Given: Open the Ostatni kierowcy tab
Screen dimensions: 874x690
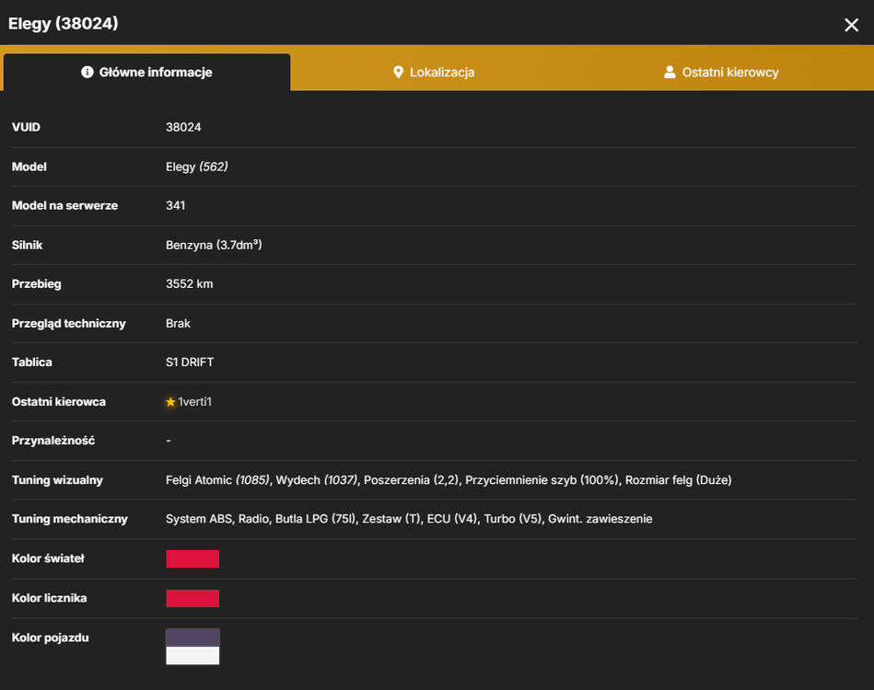Looking at the screenshot, I should tap(721, 72).
